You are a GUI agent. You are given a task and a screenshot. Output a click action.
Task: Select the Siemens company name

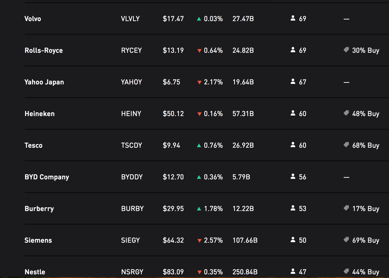click(38, 240)
